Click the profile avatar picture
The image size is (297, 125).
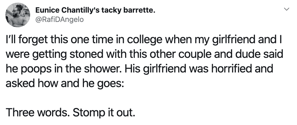click(18, 15)
